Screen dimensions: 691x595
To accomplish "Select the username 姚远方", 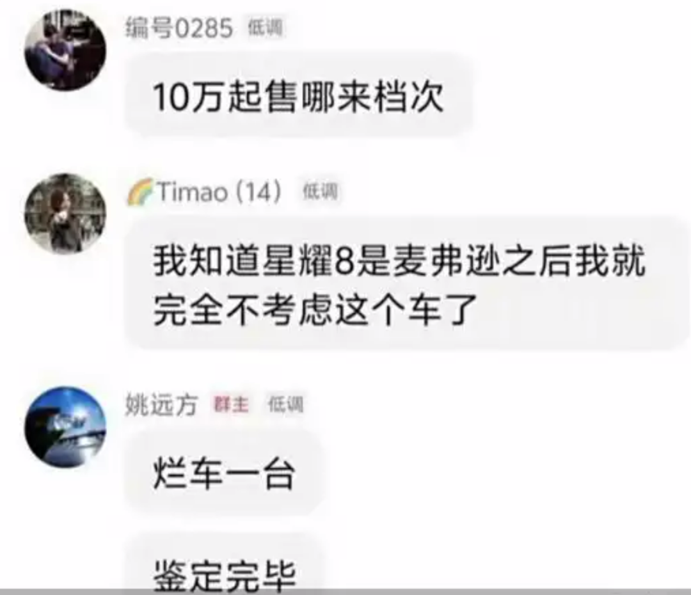I will (162, 404).
